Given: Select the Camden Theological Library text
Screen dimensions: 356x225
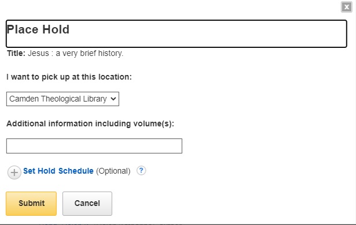Looking at the screenshot, I should click(58, 99).
